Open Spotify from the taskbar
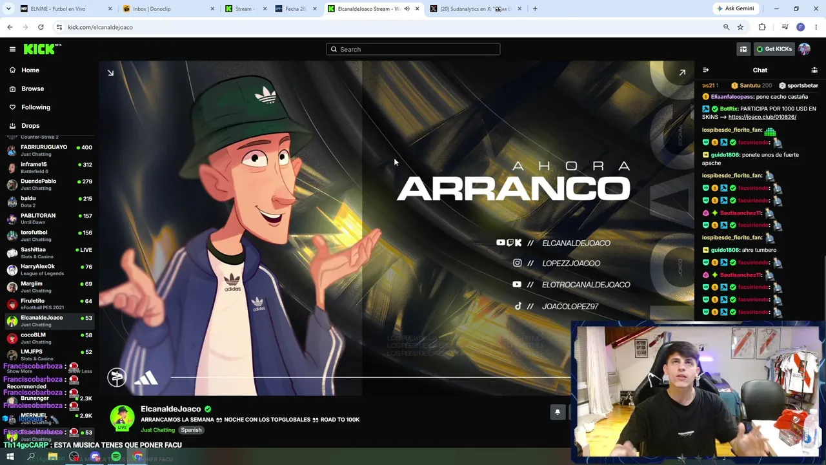This screenshot has height=465, width=826. [116, 457]
